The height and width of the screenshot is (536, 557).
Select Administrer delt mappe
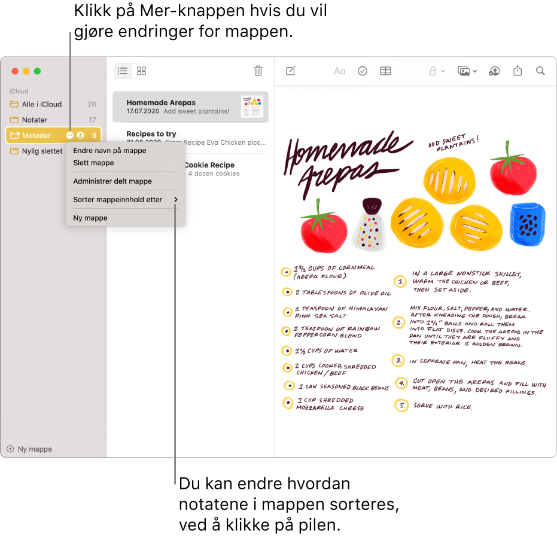[x=111, y=181]
